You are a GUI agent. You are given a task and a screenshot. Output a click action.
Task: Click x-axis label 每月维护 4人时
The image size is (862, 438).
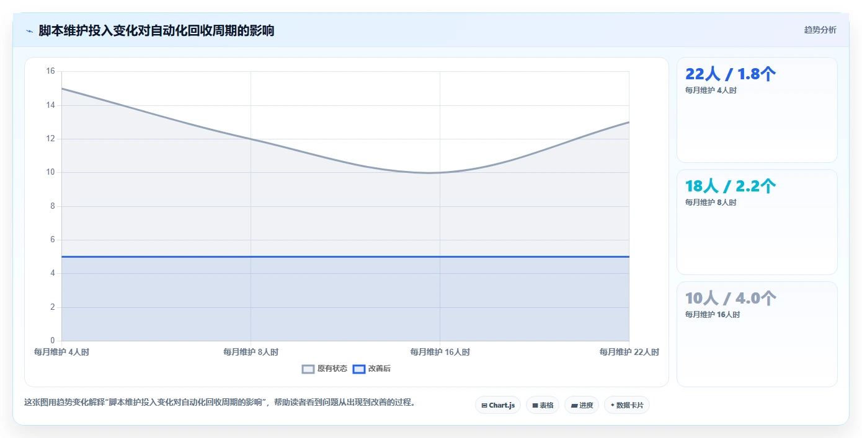point(61,352)
